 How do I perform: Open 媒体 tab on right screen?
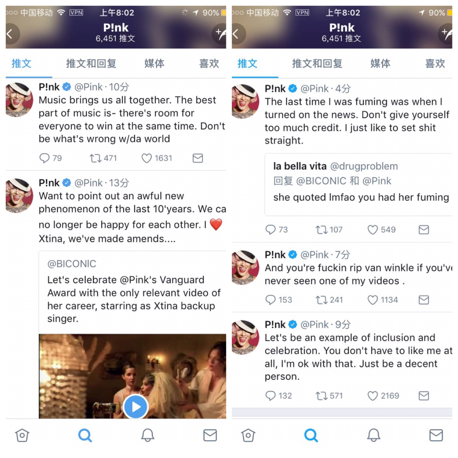[x=380, y=64]
